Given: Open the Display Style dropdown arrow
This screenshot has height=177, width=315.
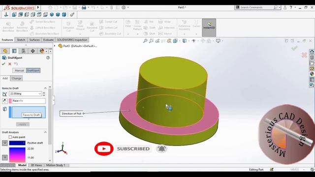Looking at the screenshot, I should click(189, 41).
